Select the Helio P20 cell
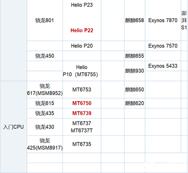This screenshot has height=173, width=188. point(82,46)
